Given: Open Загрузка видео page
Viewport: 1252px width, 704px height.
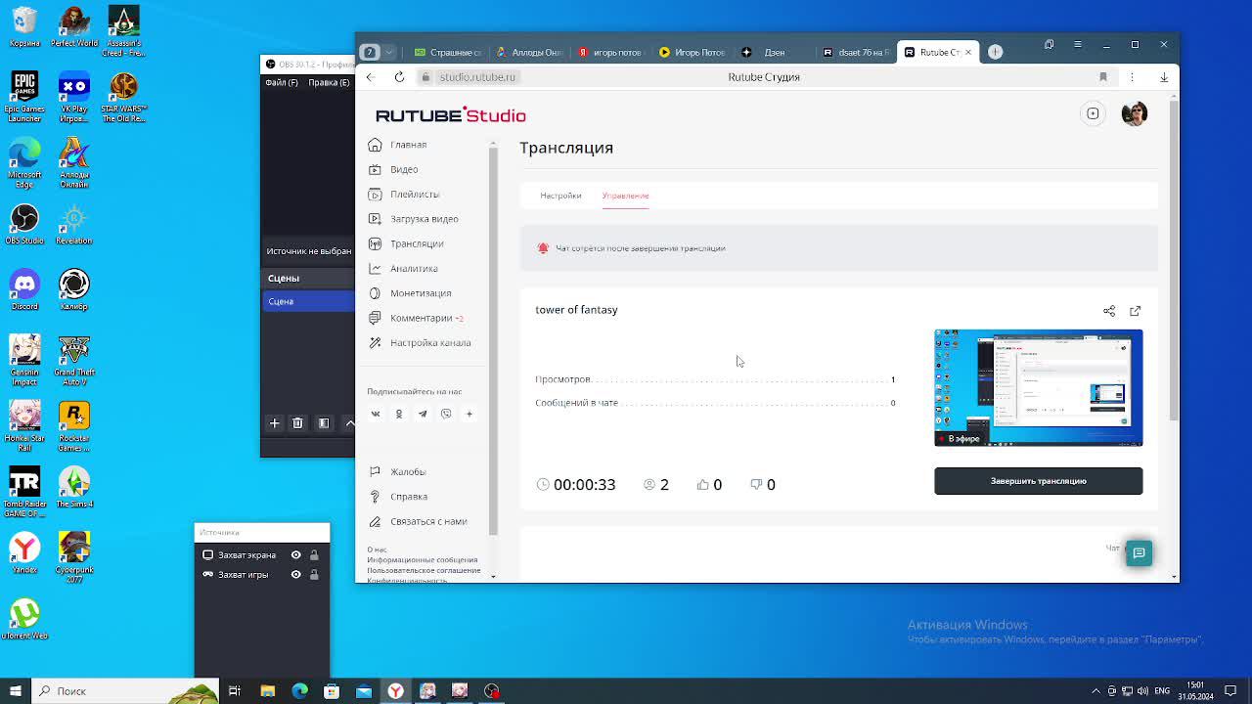Looking at the screenshot, I should pyautogui.click(x=424, y=219).
